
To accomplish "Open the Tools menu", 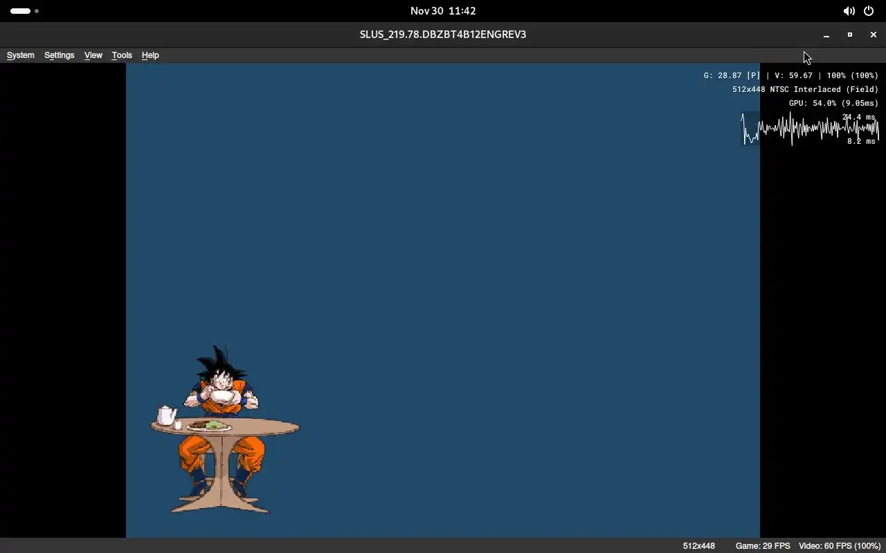I will click(122, 55).
